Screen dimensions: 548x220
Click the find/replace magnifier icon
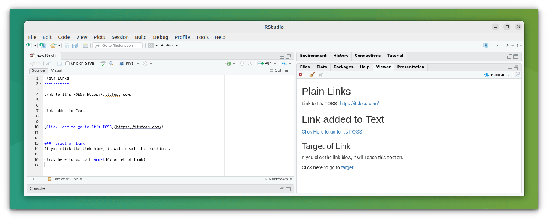pos(111,63)
